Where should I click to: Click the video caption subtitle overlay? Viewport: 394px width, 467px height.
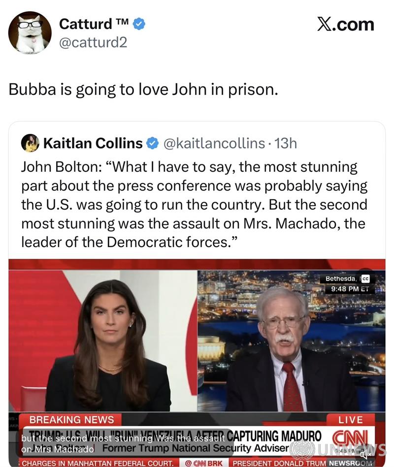coord(123,443)
